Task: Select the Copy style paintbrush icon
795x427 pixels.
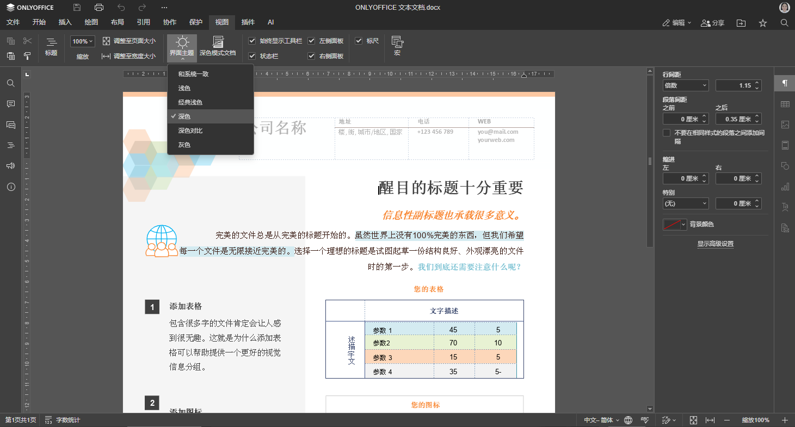Action: pos(28,56)
